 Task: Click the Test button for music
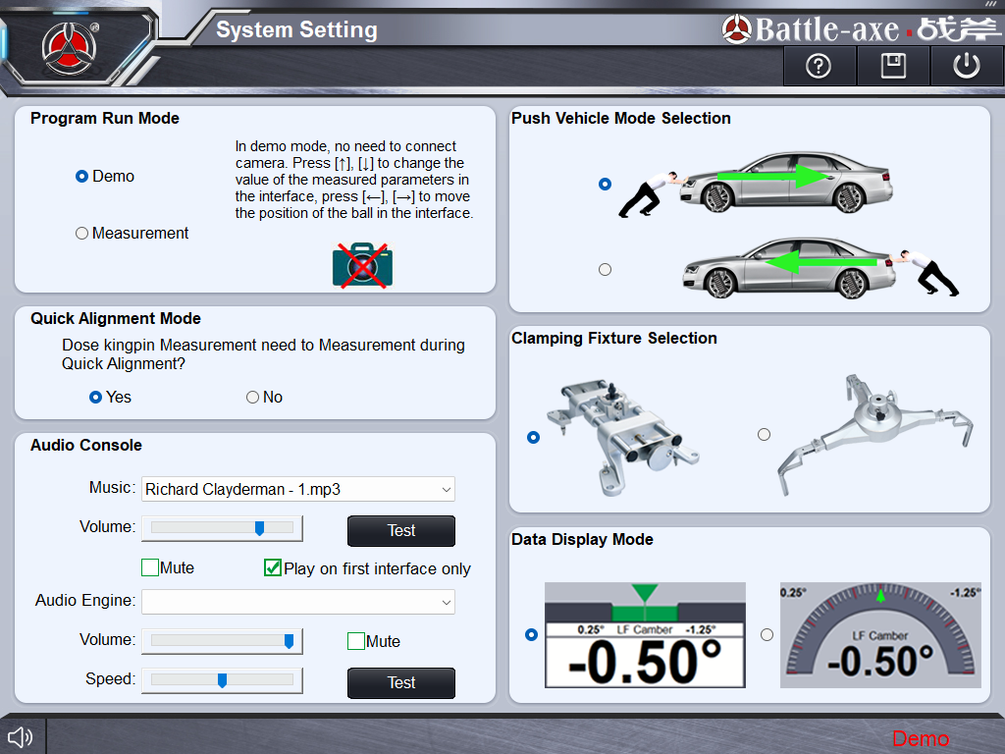[400, 531]
